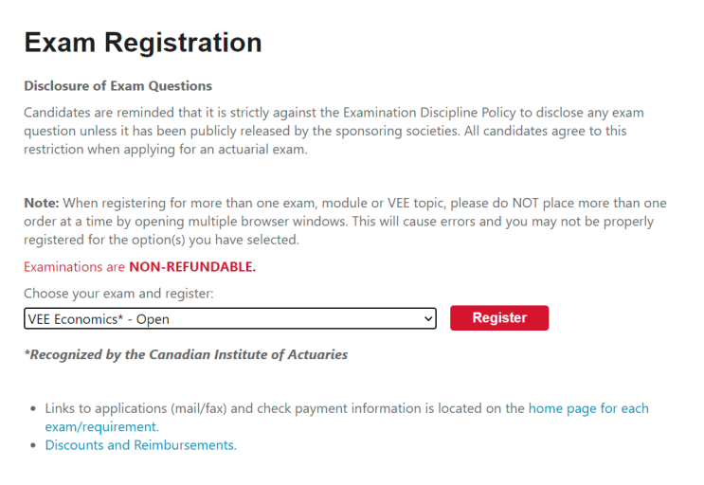Follow the Discounts and Reimbursements link

click(x=139, y=445)
